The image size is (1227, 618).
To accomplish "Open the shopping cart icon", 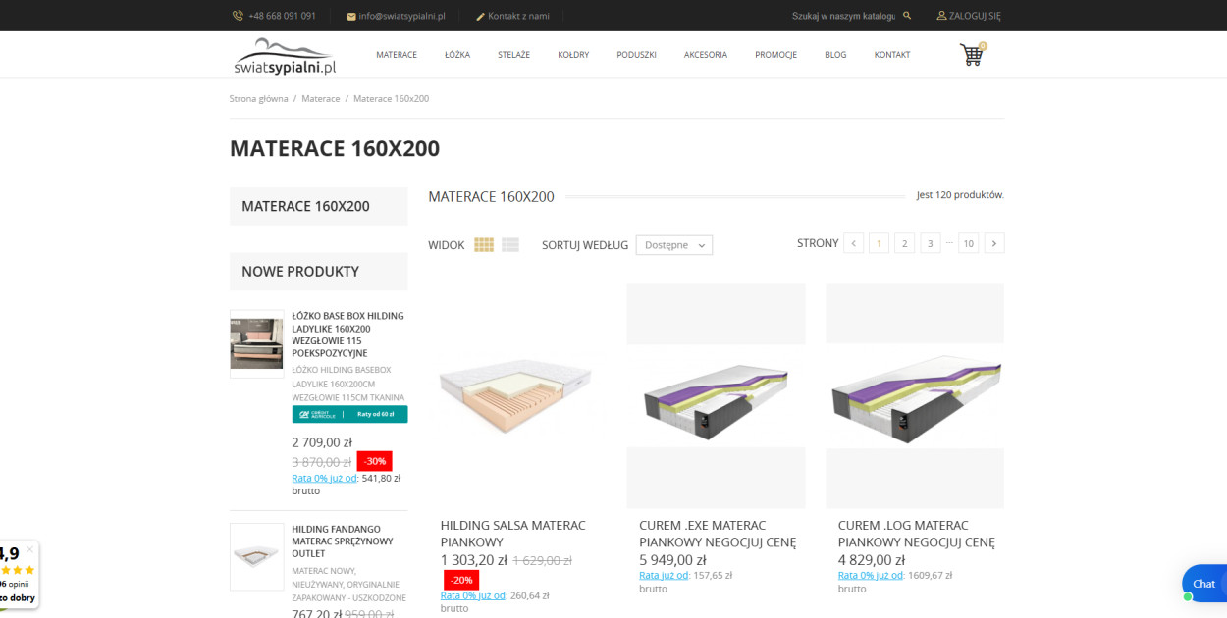I will 971,55.
